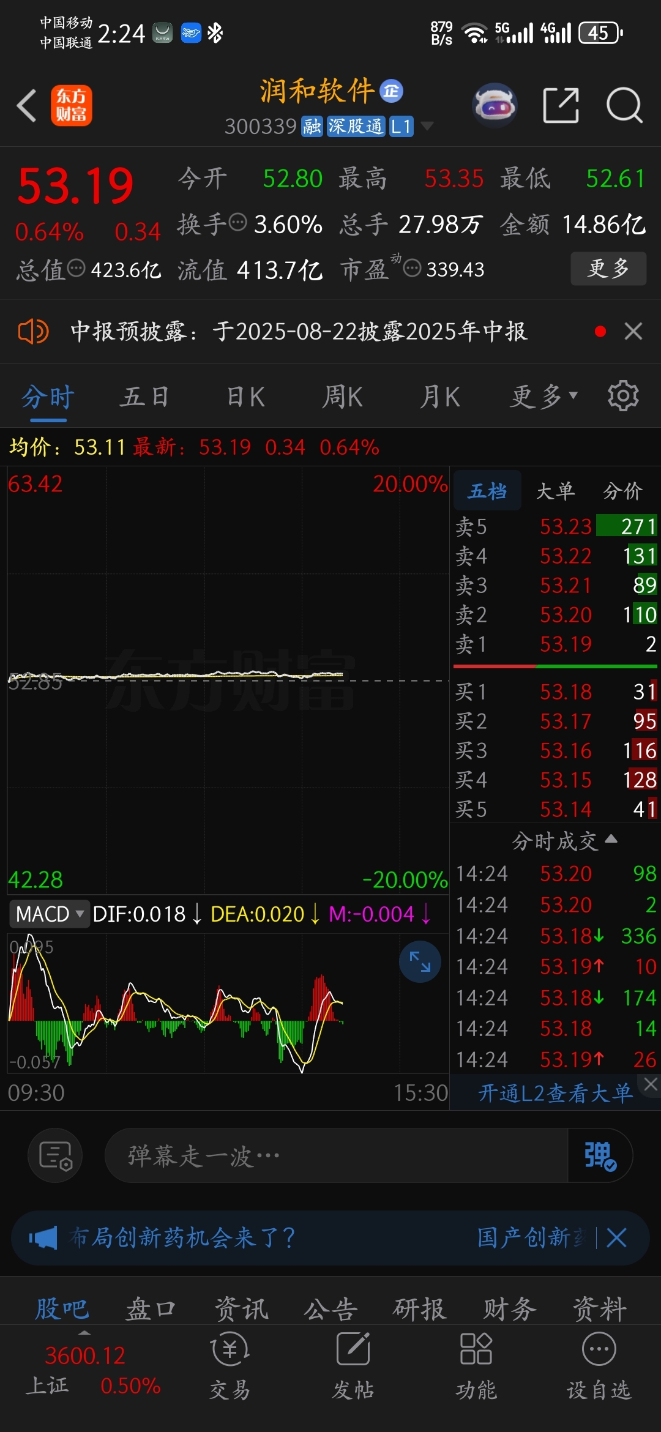Screen dimensions: 661x1432
Task: Tap the fullscreen expand chart icon
Action: point(420,961)
